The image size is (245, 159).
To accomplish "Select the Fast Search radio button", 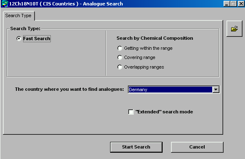I will click(x=19, y=38).
